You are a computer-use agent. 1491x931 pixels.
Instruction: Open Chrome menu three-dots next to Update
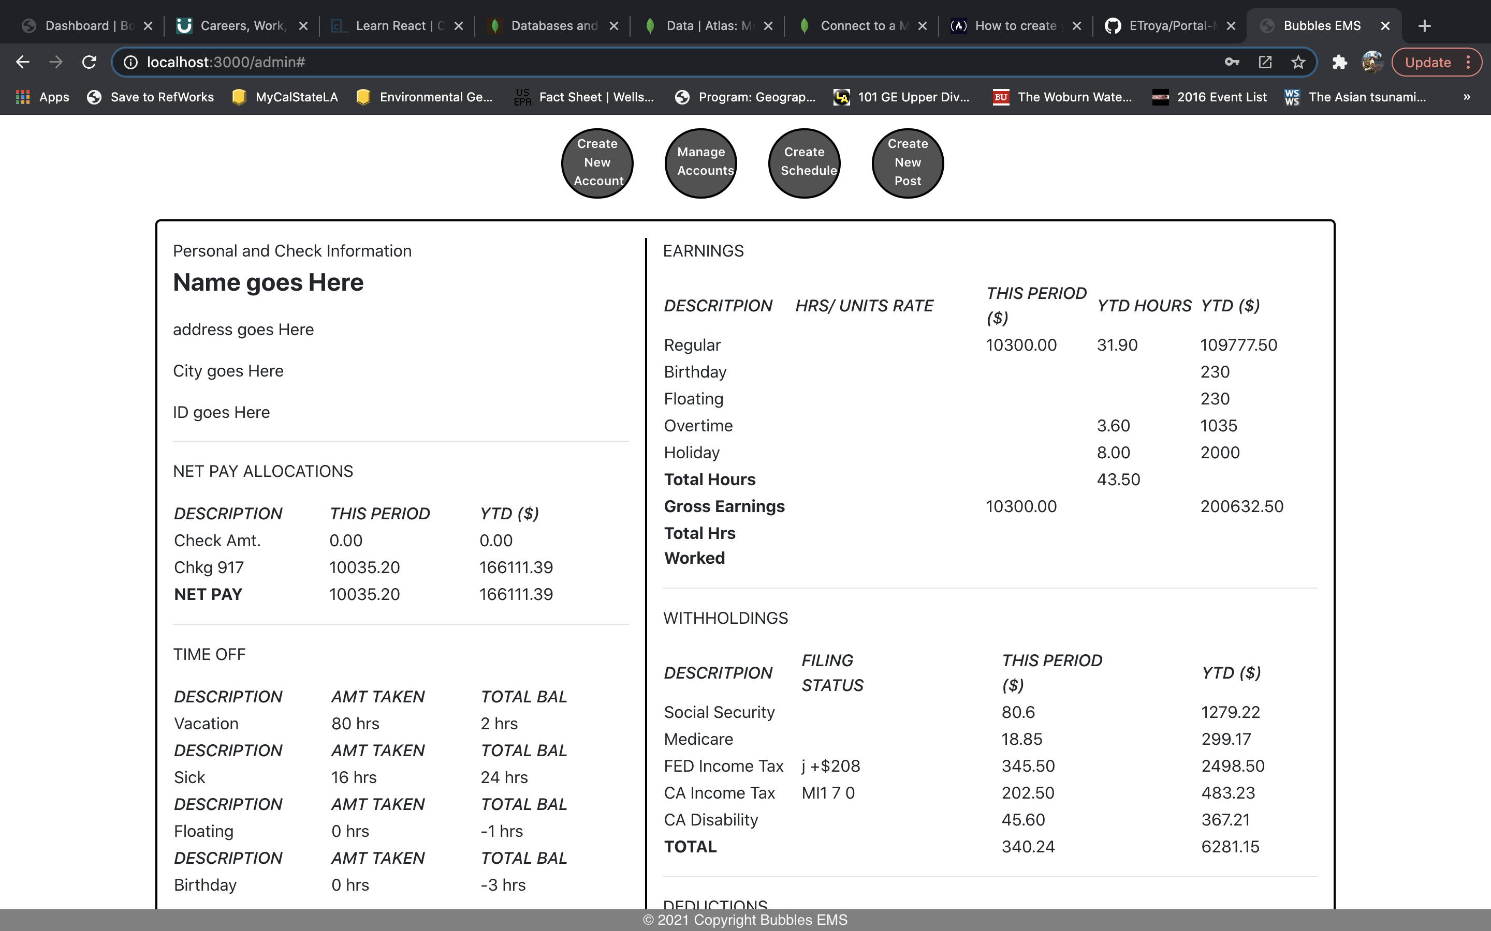(x=1469, y=62)
